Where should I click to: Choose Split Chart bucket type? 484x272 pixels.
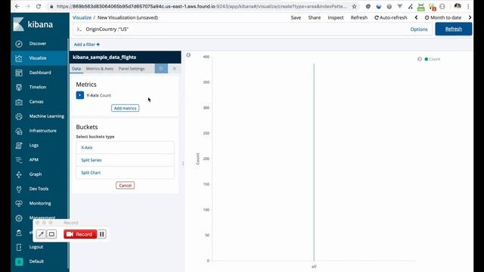click(x=125, y=173)
